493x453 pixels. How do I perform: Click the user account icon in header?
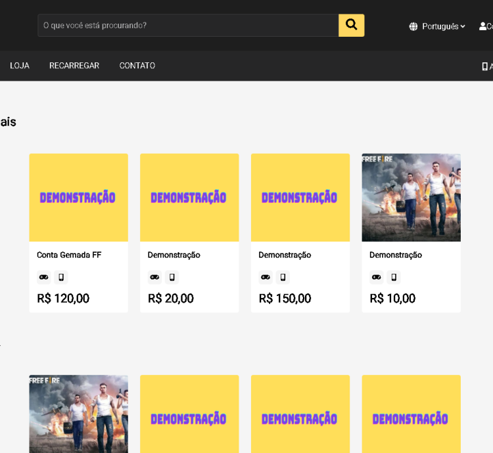coord(483,26)
